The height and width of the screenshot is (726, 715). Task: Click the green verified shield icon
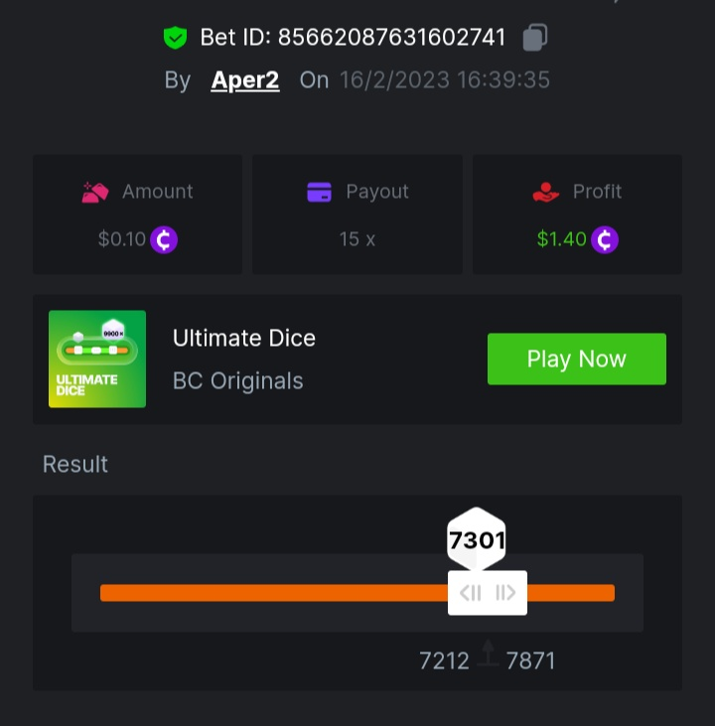tap(176, 38)
